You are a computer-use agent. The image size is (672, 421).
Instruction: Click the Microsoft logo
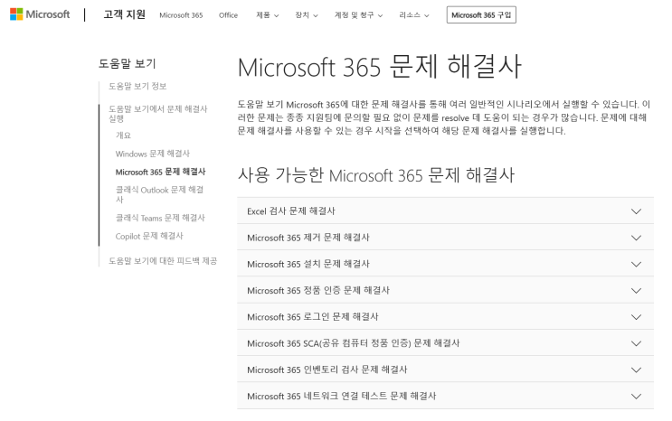pyautogui.click(x=40, y=14)
